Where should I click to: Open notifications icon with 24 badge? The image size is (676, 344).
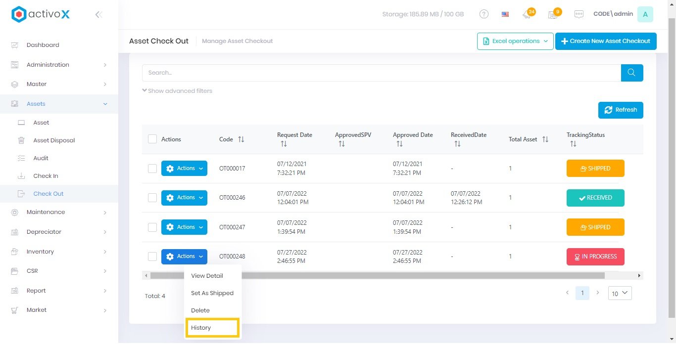(x=527, y=14)
